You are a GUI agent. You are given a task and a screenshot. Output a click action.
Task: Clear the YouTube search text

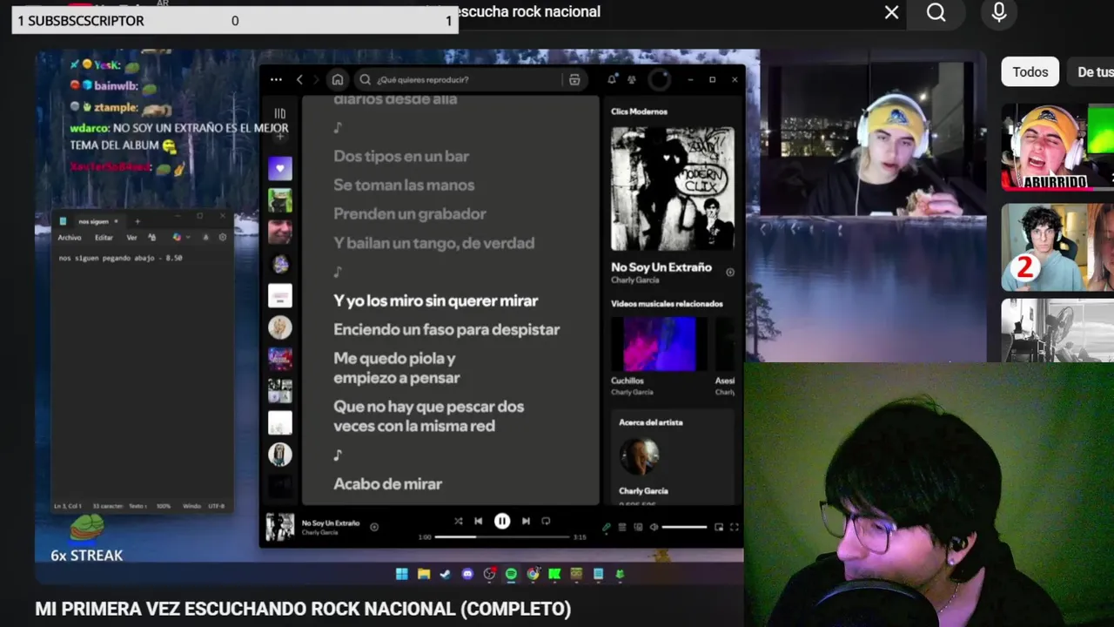(891, 12)
